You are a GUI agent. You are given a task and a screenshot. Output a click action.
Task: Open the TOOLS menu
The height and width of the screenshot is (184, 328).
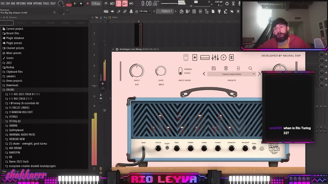(46, 3)
